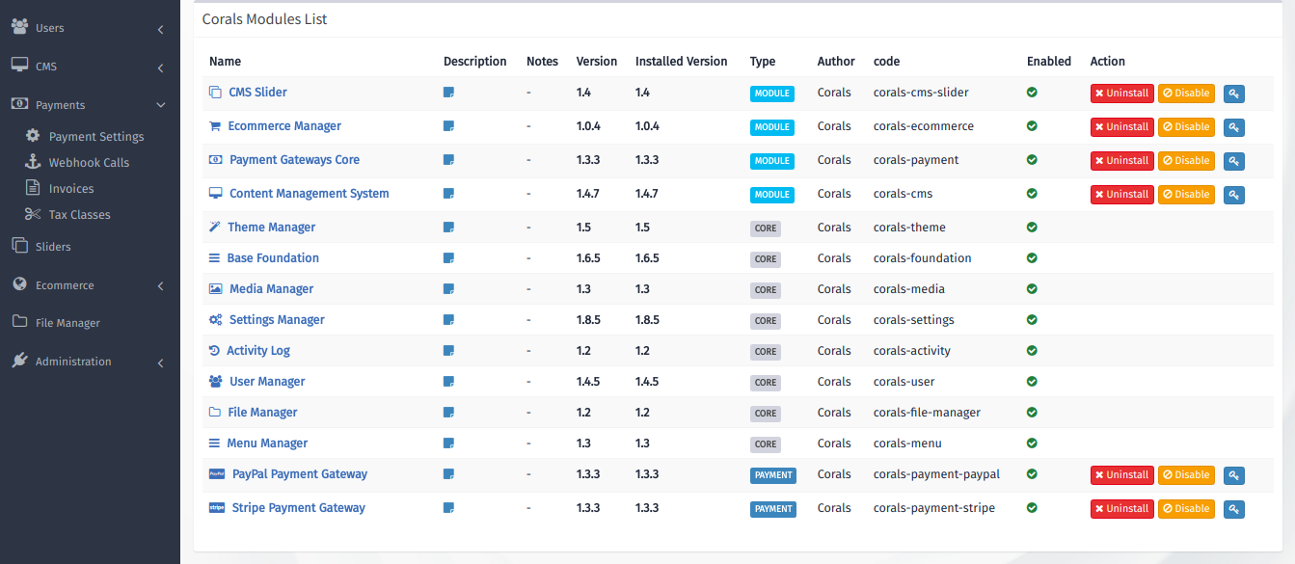Open description note icon for Base Foundation
The image size is (1295, 564).
coord(448,258)
